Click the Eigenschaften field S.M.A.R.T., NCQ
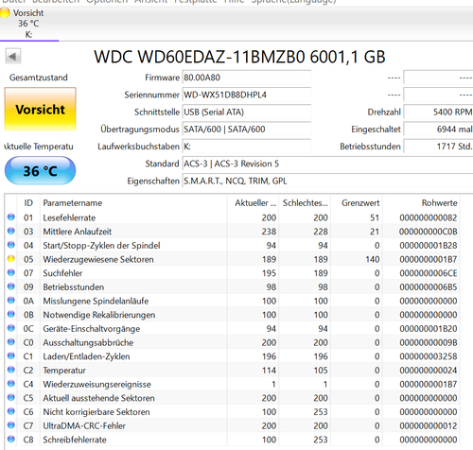Screen dimensions: 473x450 [x=327, y=182]
